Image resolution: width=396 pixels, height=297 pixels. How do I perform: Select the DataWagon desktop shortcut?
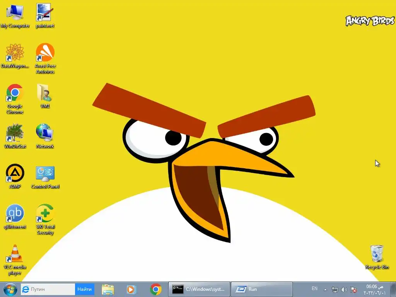15,56
